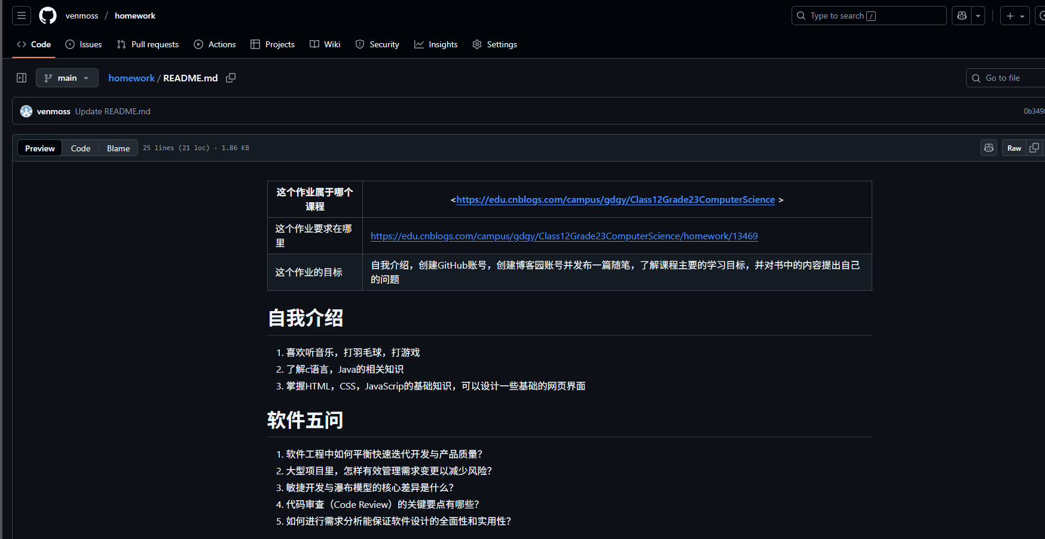Open the Class12Grade23ComputerScience course link

(x=616, y=200)
